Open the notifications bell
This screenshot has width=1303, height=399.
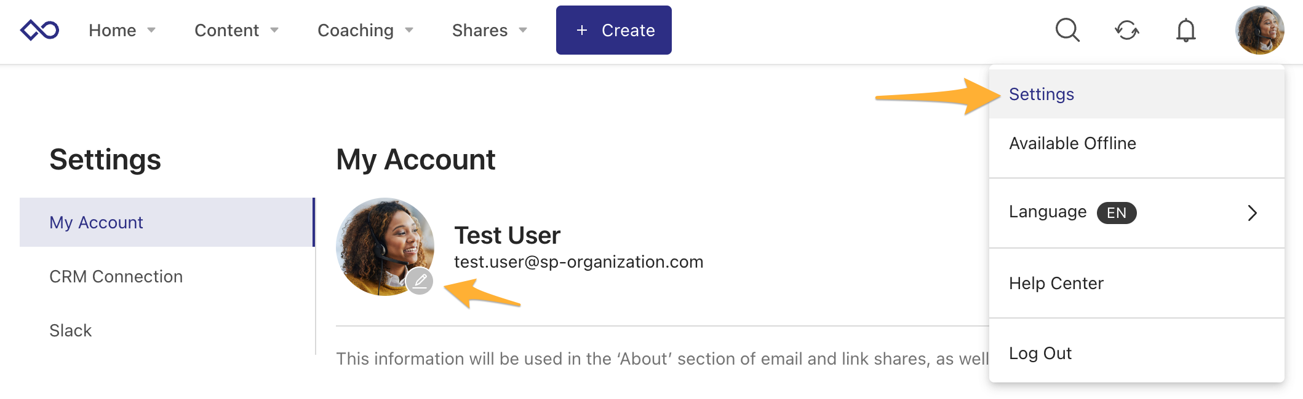pyautogui.click(x=1185, y=30)
